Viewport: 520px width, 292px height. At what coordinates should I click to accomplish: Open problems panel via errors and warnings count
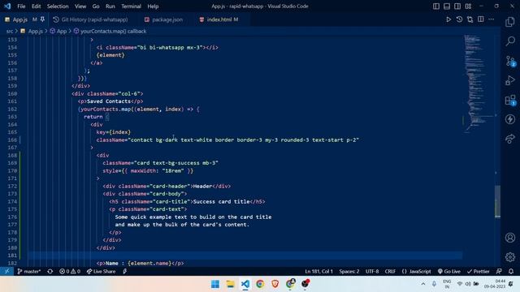tap(70, 271)
